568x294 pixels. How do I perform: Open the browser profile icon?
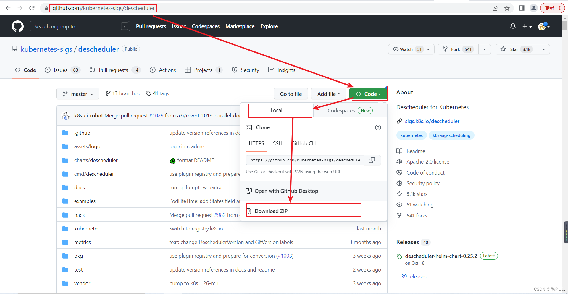534,8
